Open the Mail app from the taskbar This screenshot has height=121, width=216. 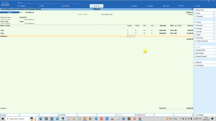tap(57, 119)
